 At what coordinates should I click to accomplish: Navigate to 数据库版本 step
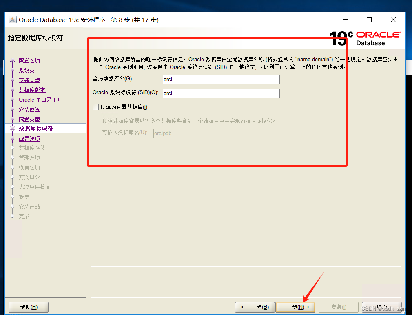(x=32, y=90)
